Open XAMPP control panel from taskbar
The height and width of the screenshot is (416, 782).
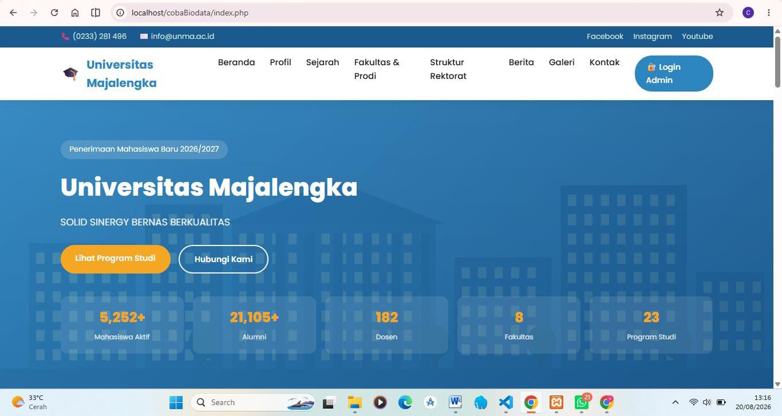point(556,402)
